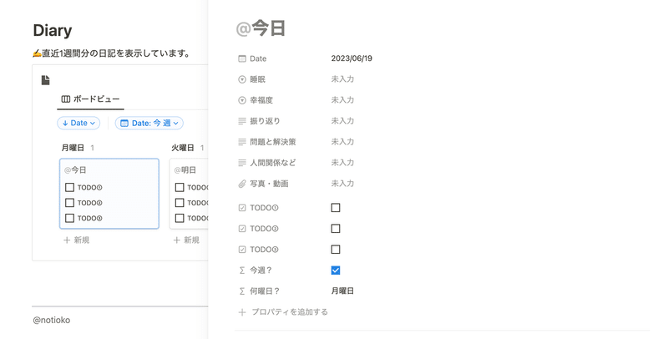Click 振り返り empty value field

tap(342, 121)
